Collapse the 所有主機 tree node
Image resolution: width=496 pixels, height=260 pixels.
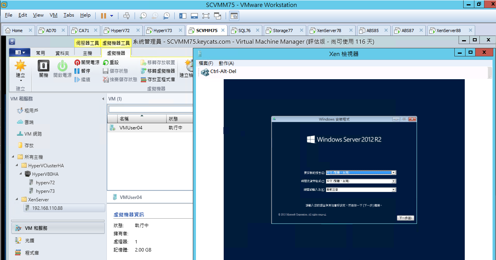point(13,157)
